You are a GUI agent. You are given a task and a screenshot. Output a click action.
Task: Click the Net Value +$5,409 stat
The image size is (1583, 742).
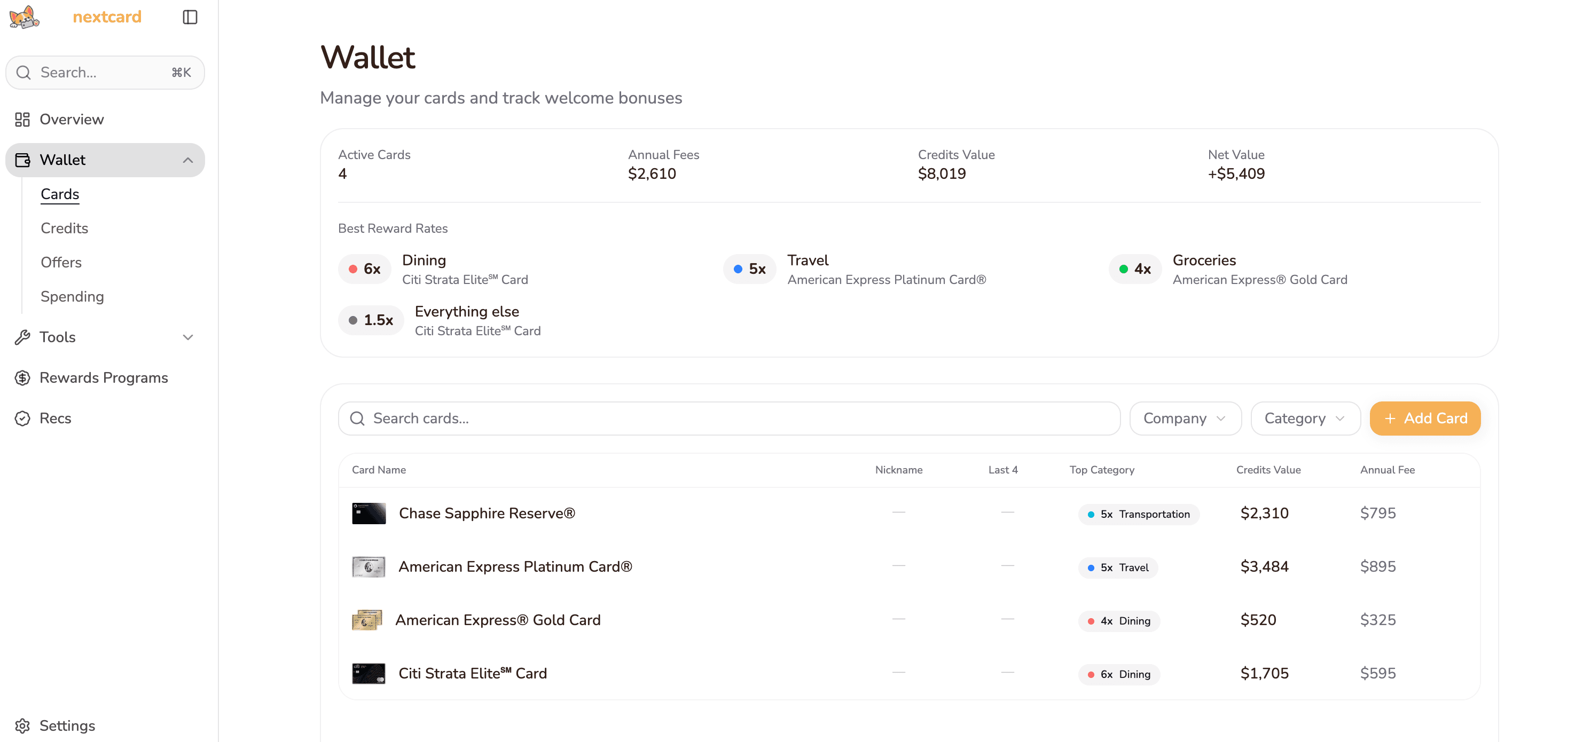point(1236,164)
